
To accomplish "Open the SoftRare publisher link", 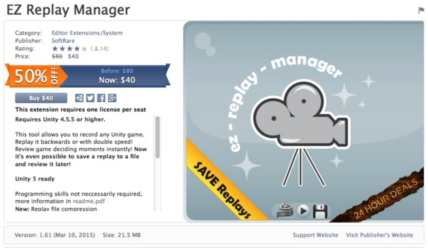I will point(63,41).
